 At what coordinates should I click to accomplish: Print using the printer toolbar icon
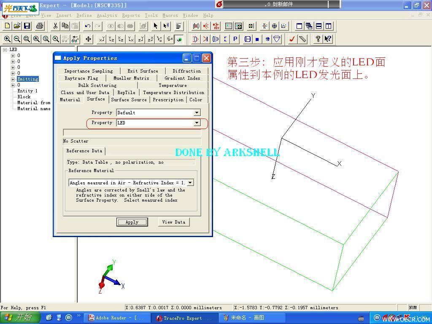tap(40, 26)
